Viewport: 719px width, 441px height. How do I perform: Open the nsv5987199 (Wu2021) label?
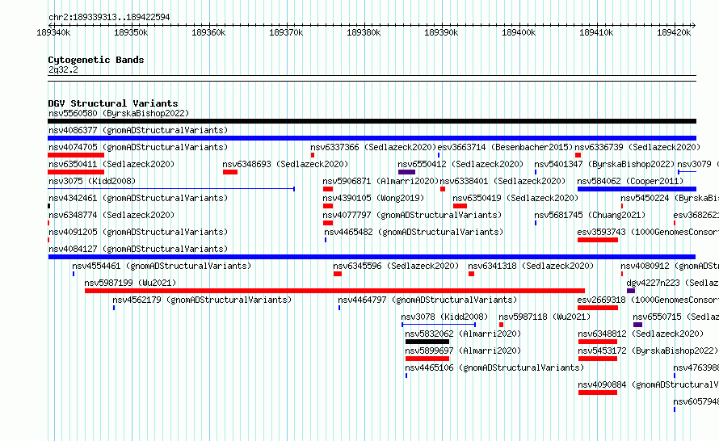130,283
